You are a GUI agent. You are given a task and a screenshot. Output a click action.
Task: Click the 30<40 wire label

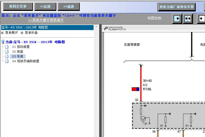pos(147,81)
